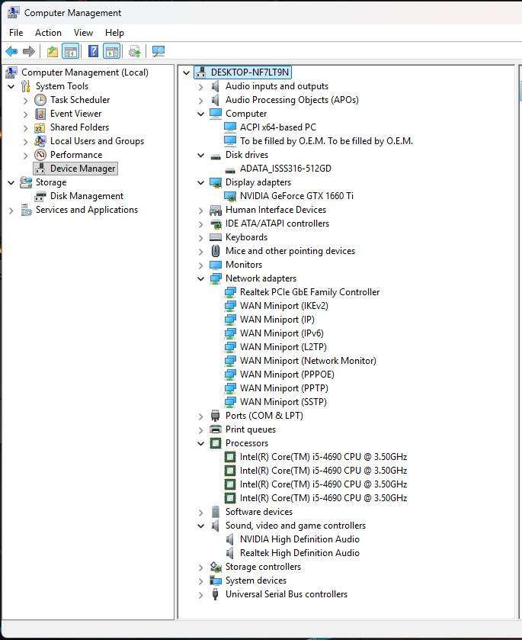Select WAN Miniport (IPv6) adapter
The width and height of the screenshot is (522, 640).
coord(282,333)
